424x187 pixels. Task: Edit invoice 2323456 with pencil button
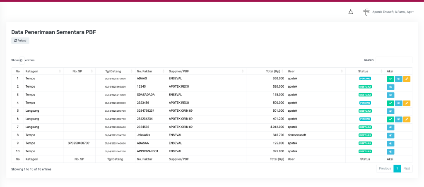[x=407, y=103]
